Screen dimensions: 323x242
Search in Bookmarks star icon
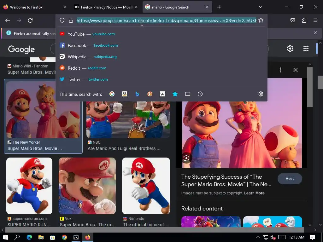[175, 94]
